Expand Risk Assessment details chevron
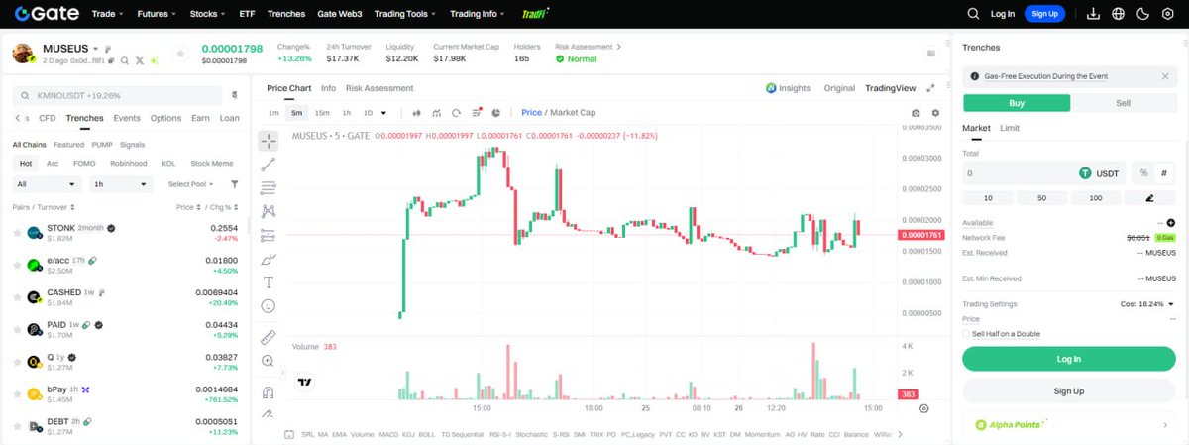 point(620,46)
